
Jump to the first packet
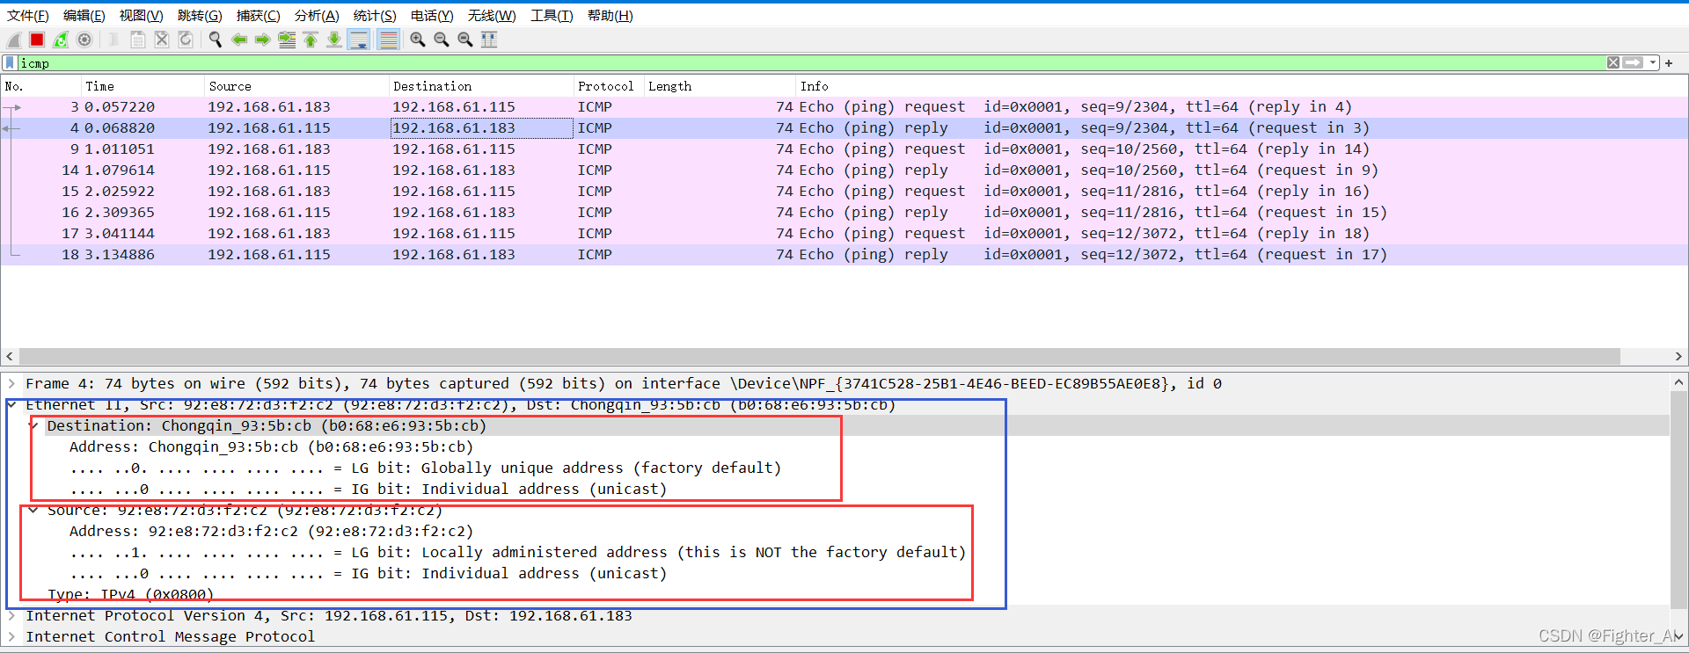pyautogui.click(x=311, y=40)
